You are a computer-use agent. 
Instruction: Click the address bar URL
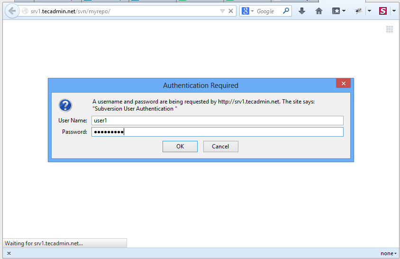pos(118,11)
